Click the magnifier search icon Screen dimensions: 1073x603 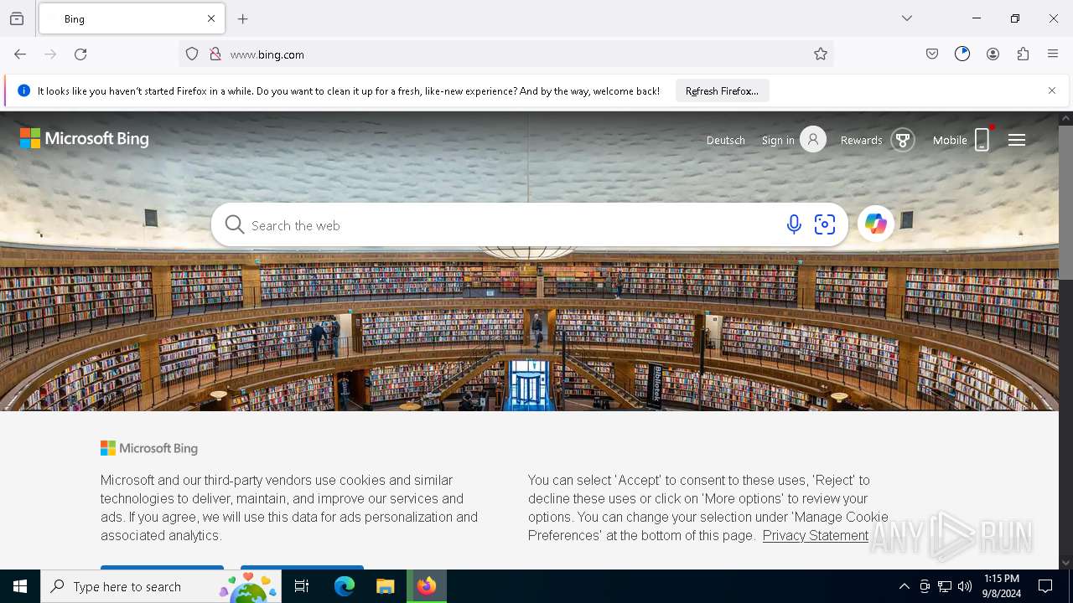235,224
